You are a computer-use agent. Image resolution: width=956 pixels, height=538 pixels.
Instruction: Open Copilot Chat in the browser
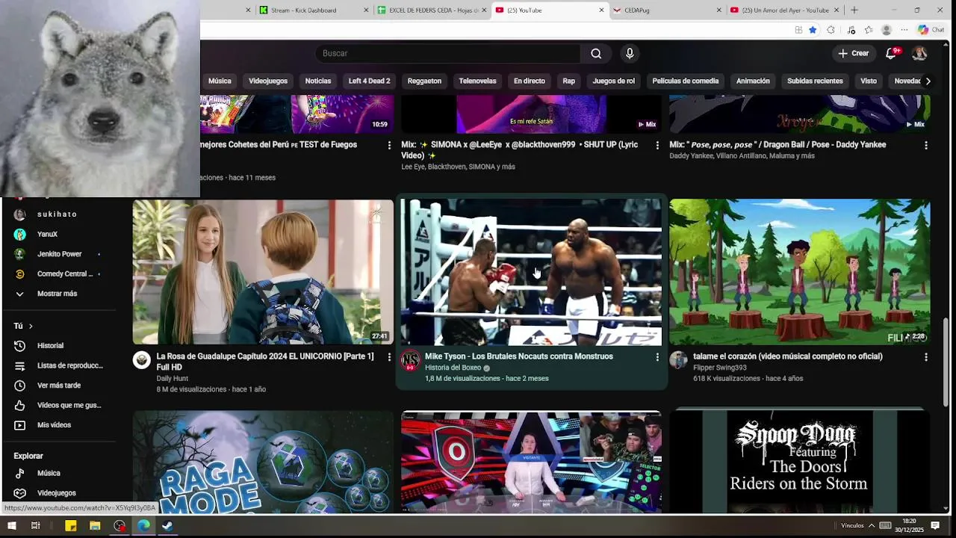(931, 30)
